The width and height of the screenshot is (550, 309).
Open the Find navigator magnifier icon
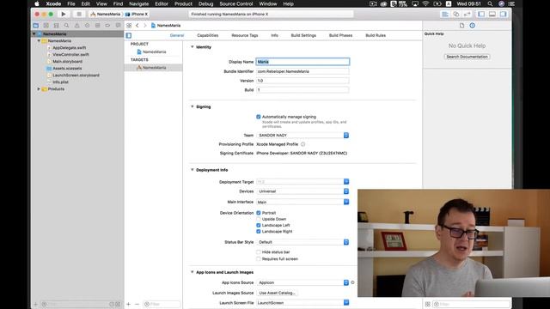(x=66, y=26)
